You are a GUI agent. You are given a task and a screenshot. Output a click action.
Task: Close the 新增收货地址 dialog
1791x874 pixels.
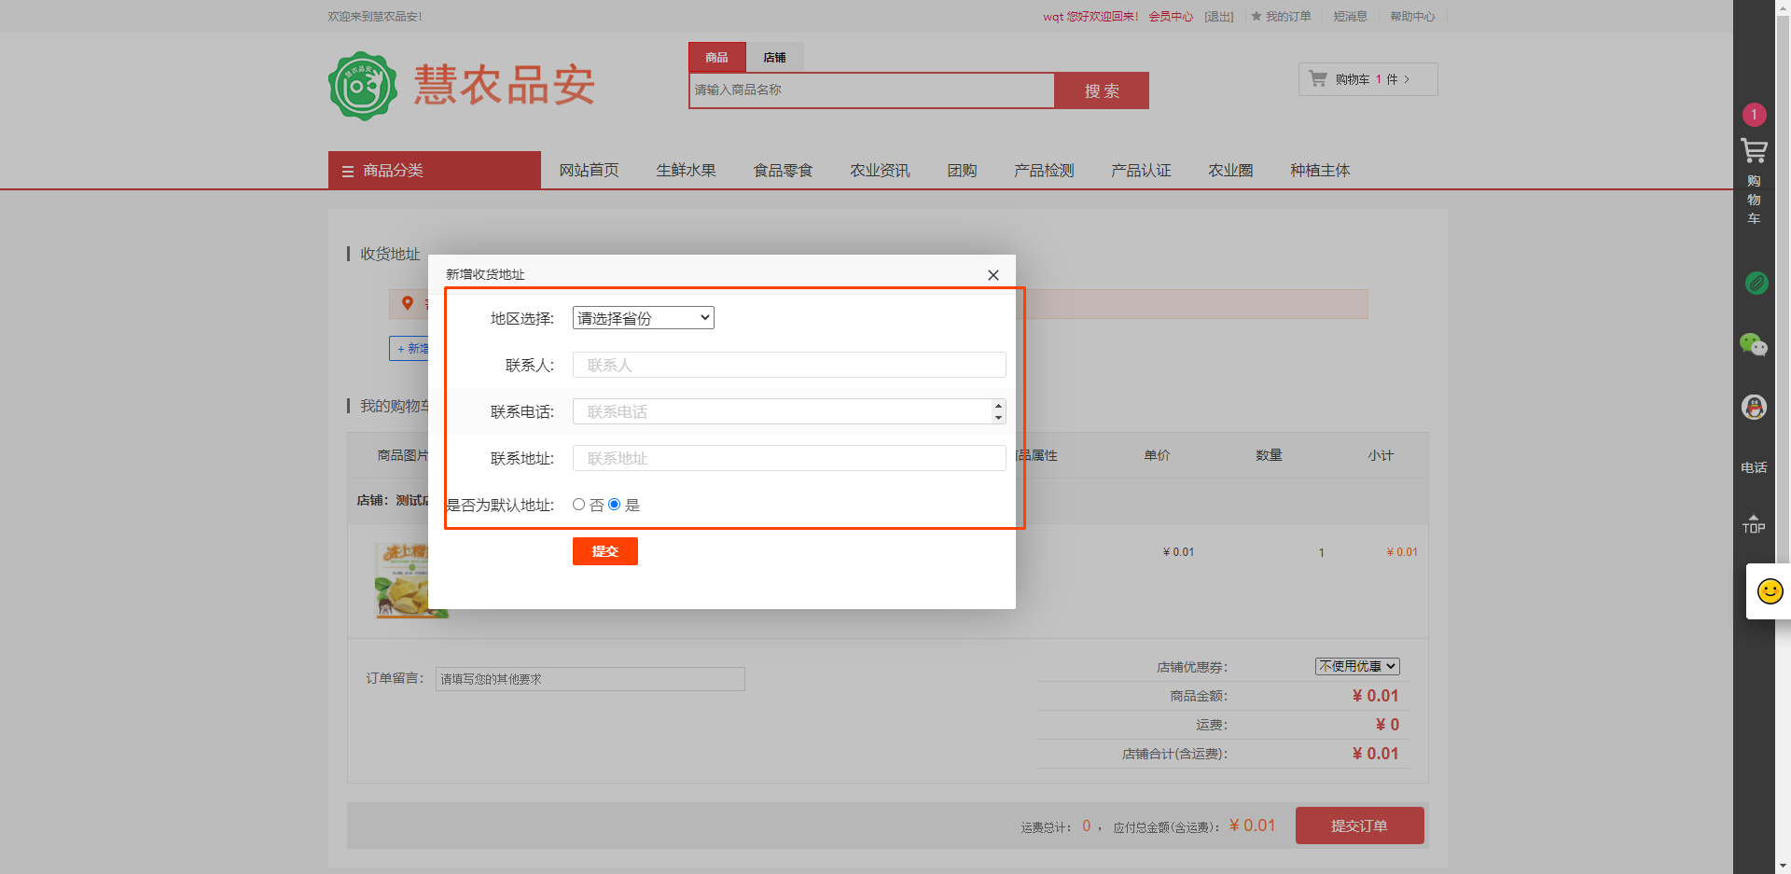pyautogui.click(x=993, y=275)
